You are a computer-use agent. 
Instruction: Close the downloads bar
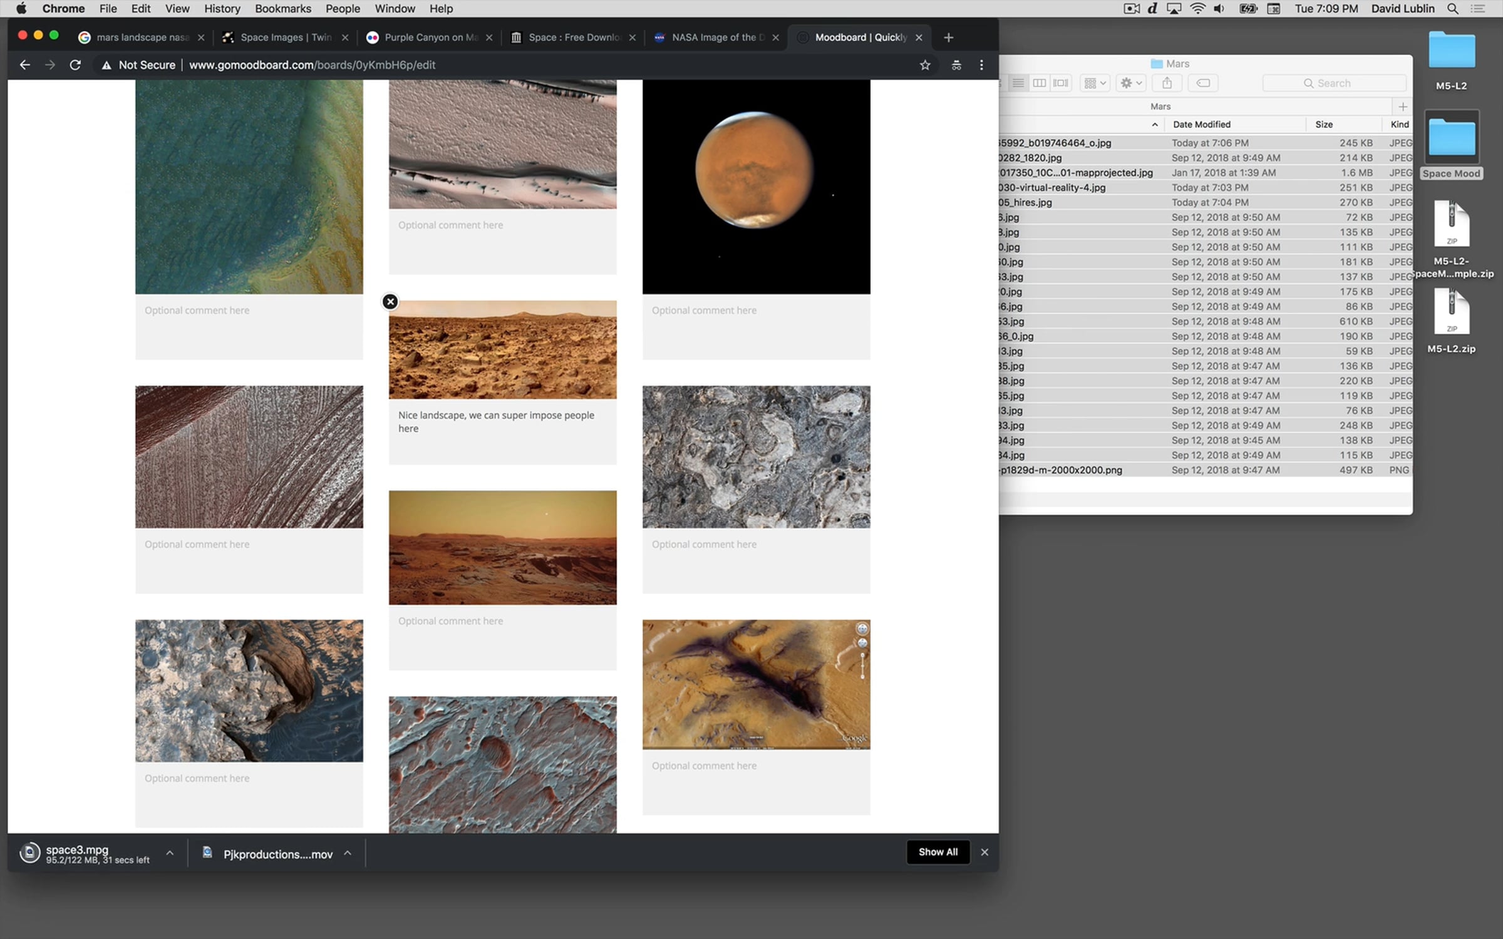tap(984, 852)
